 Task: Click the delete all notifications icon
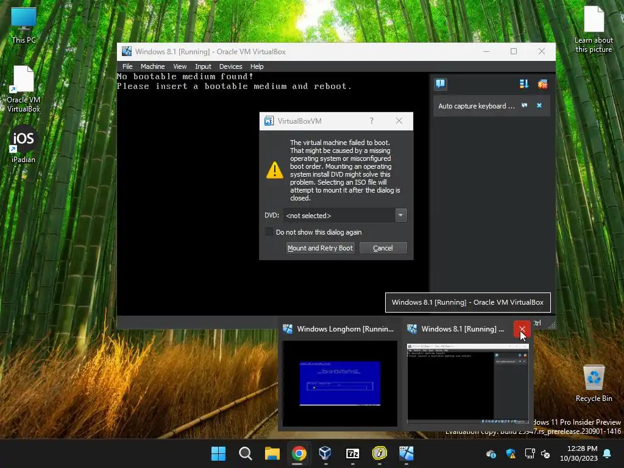click(542, 84)
